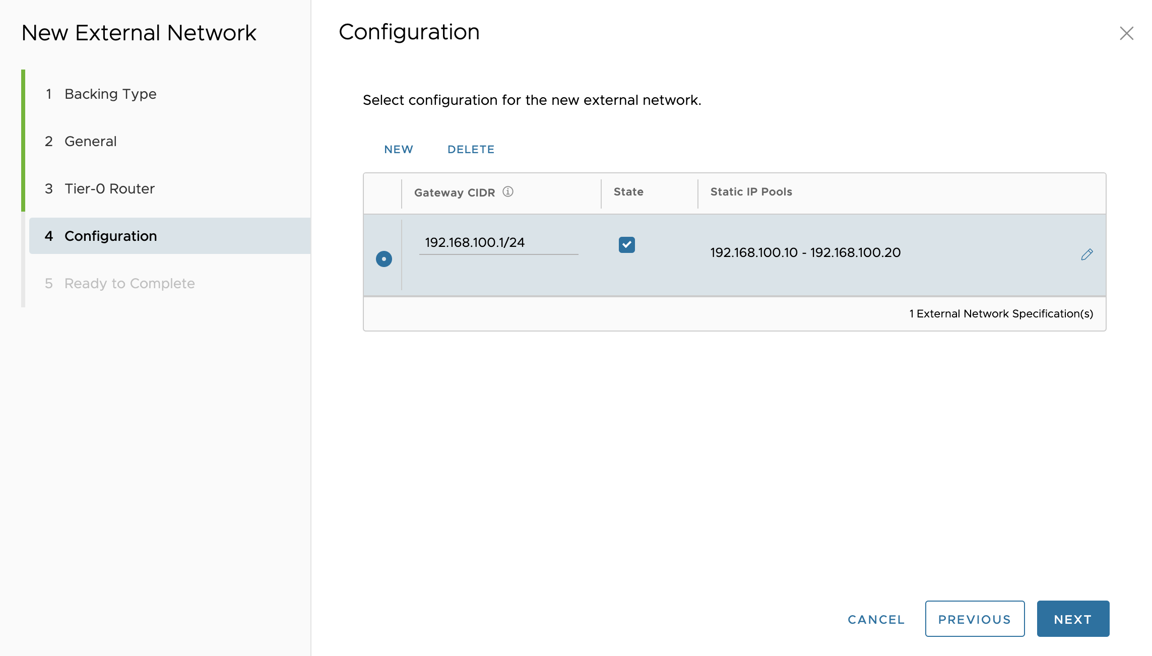
Task: Click the PREVIOUS button
Action: coord(974,619)
